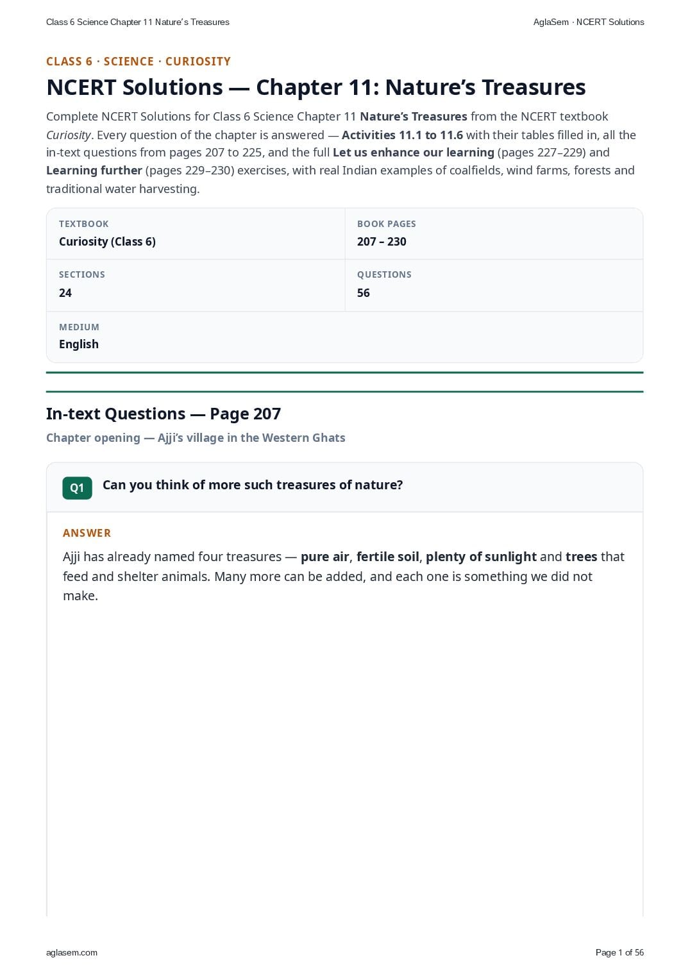Image resolution: width=690 pixels, height=976 pixels.
Task: Click the green Q1 badge
Action: (x=77, y=488)
